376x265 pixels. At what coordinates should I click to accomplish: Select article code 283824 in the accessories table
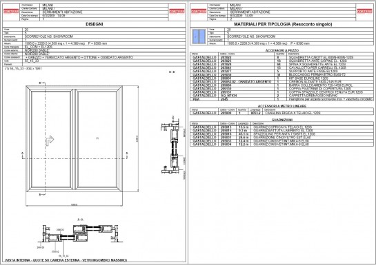pos(226,64)
